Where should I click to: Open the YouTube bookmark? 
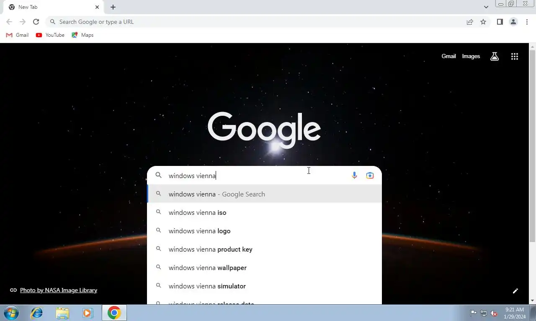point(50,35)
